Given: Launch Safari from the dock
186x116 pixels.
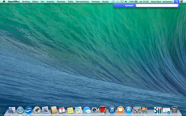Looking at the screenshot, I should (x=20, y=110).
